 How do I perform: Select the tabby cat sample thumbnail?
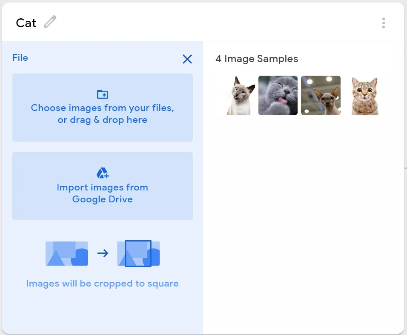[365, 95]
